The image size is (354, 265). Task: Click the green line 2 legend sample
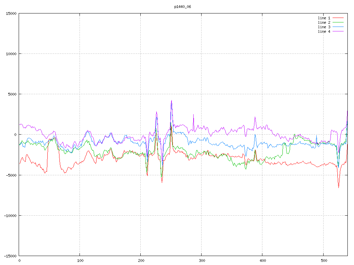(x=338, y=22)
